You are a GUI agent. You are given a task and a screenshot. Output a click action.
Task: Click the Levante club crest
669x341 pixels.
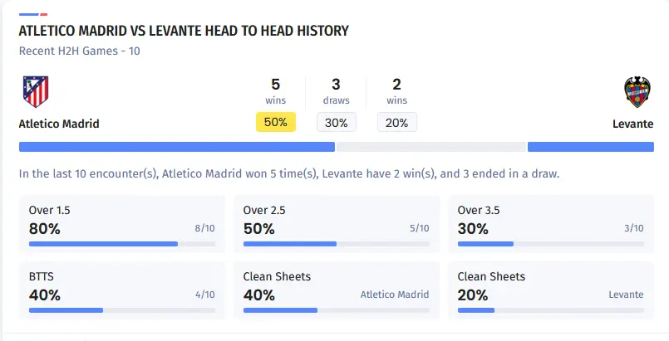tap(637, 92)
